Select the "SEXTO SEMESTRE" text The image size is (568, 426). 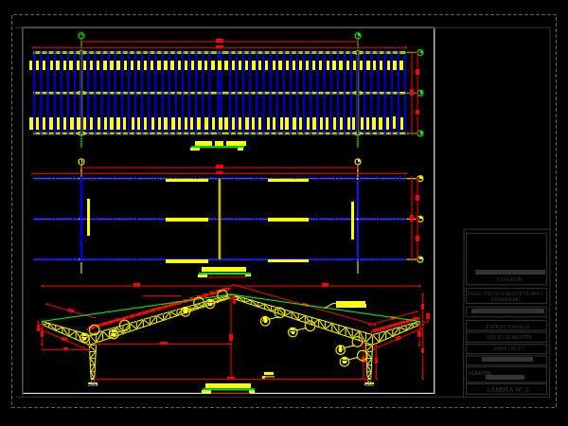(x=508, y=337)
